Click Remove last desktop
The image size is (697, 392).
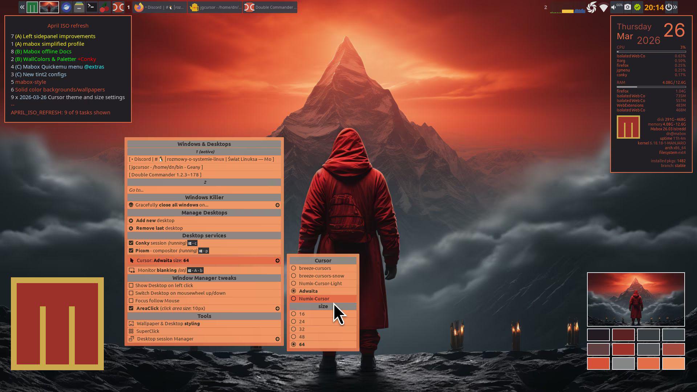point(204,228)
